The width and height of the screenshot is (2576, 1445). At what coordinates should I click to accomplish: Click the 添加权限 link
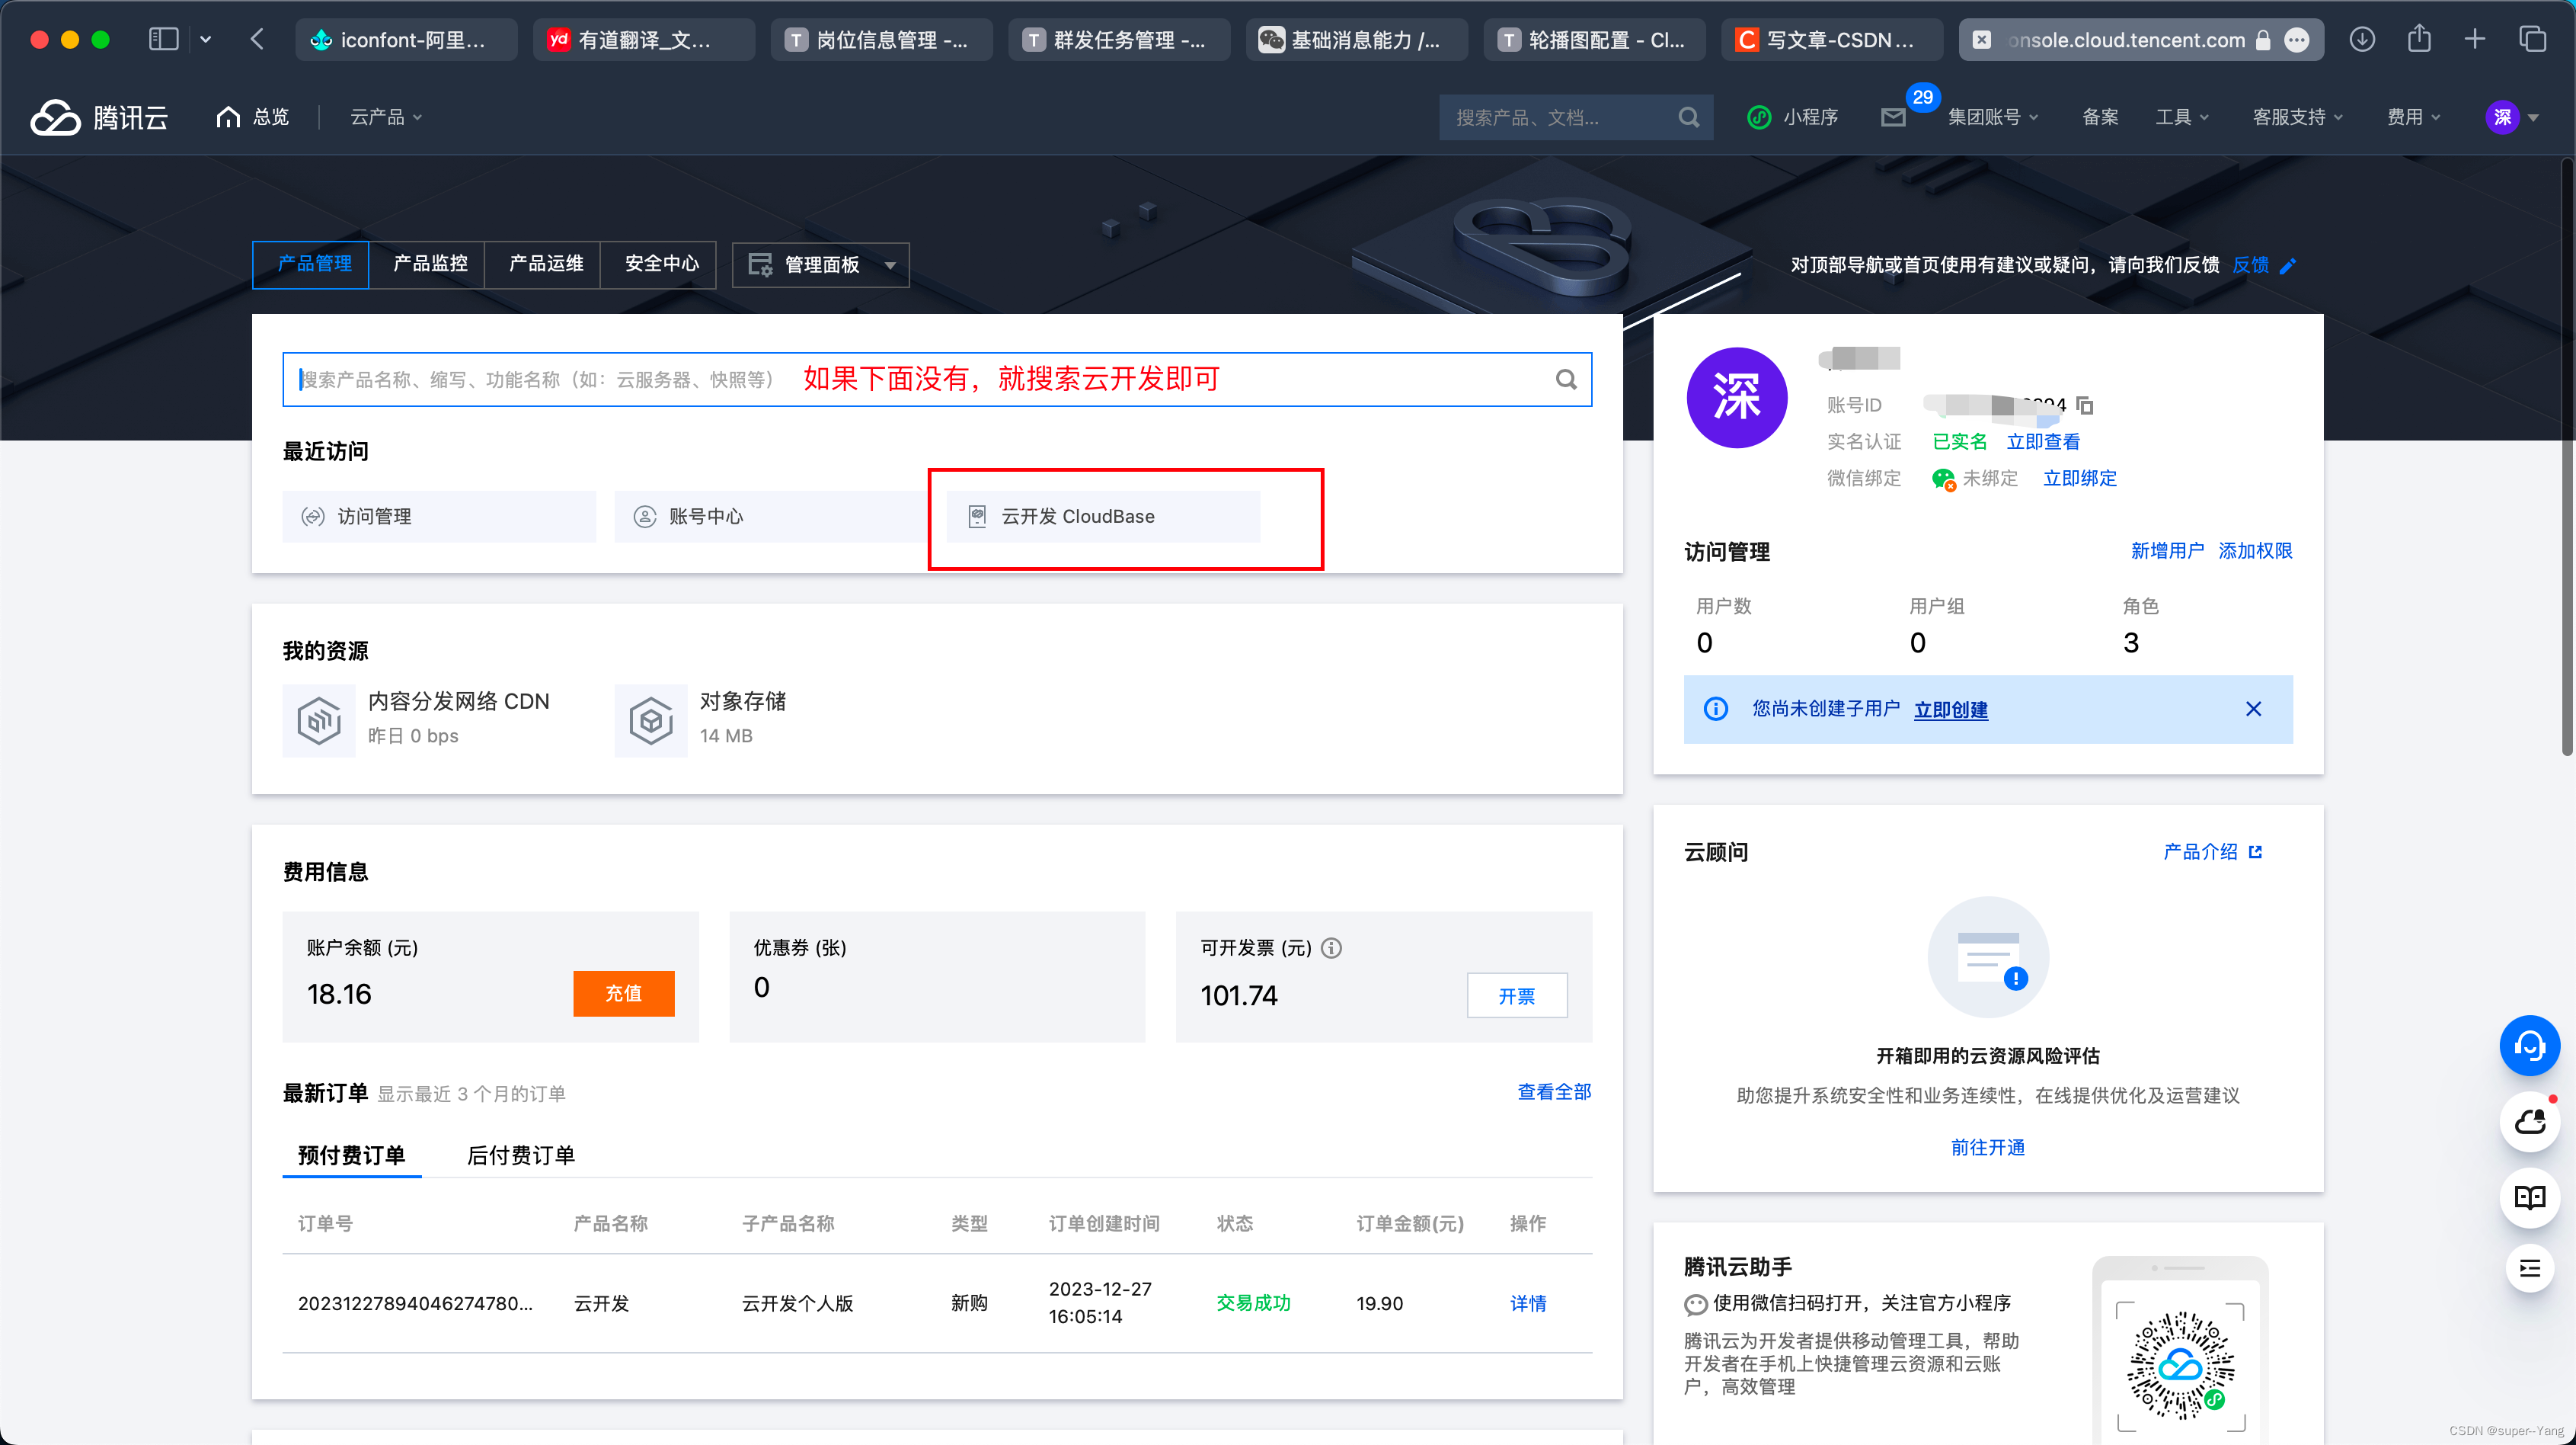click(2255, 550)
